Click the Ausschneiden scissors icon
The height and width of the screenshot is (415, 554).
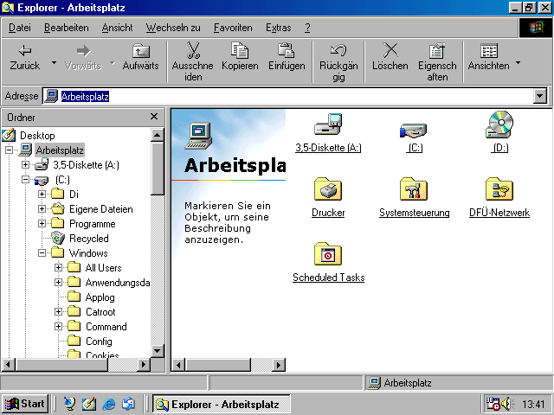point(193,50)
